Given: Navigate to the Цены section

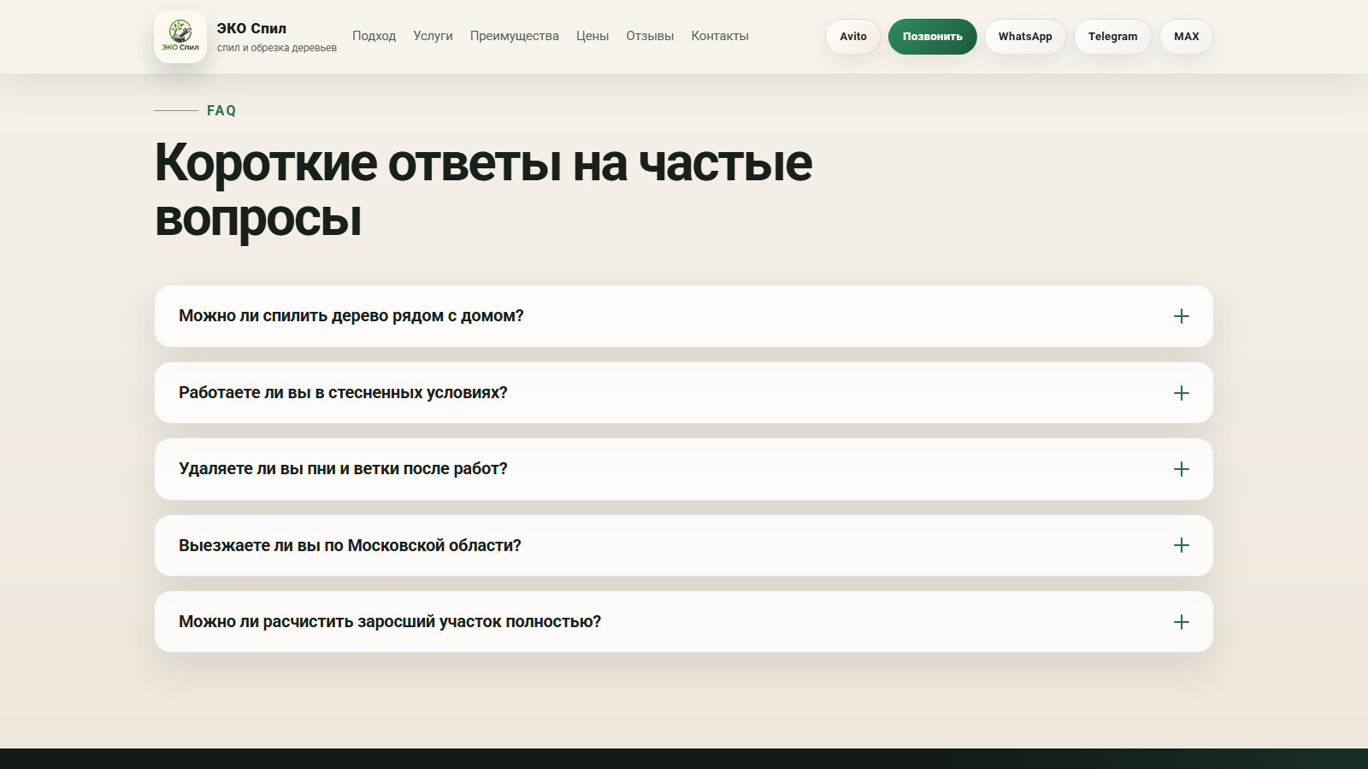Looking at the screenshot, I should coord(593,36).
